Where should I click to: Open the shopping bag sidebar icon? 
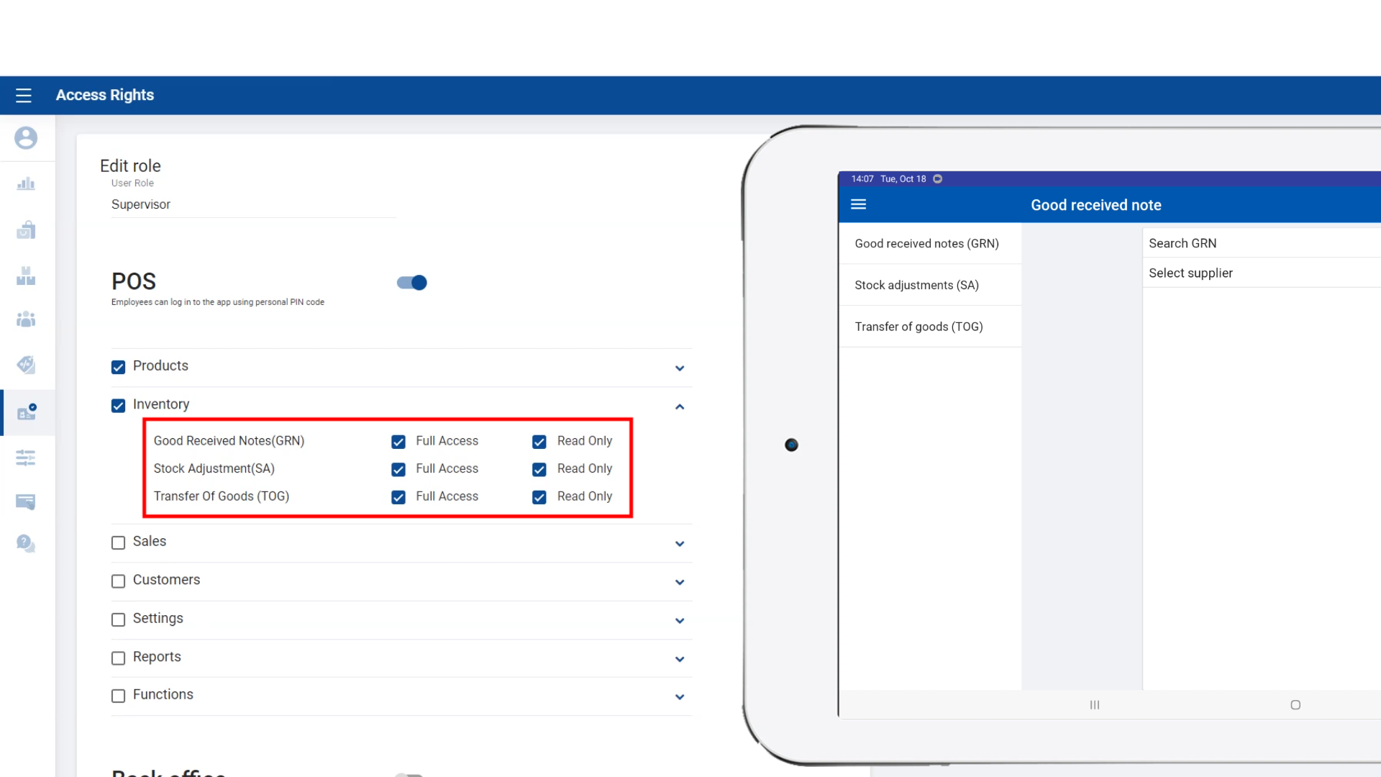[26, 230]
